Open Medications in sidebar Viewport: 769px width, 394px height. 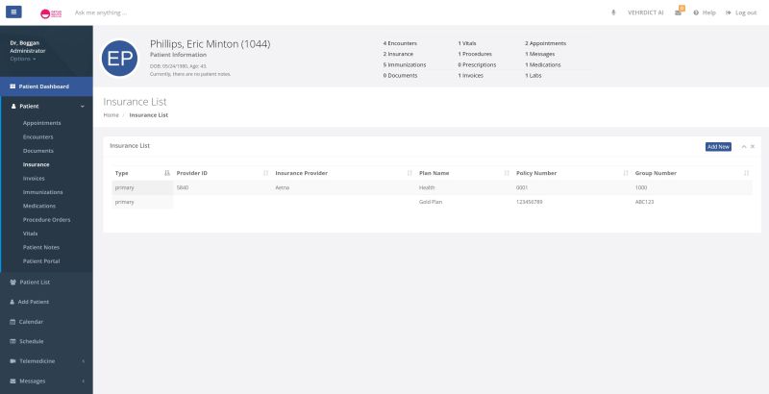coord(39,206)
